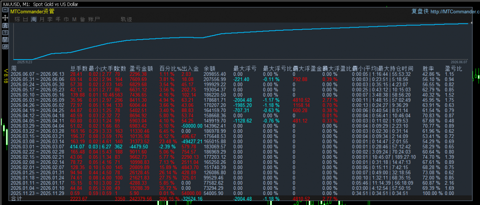Click the sidebar icon below the help icon
Viewport: 480px width, 205px height.
5,40
